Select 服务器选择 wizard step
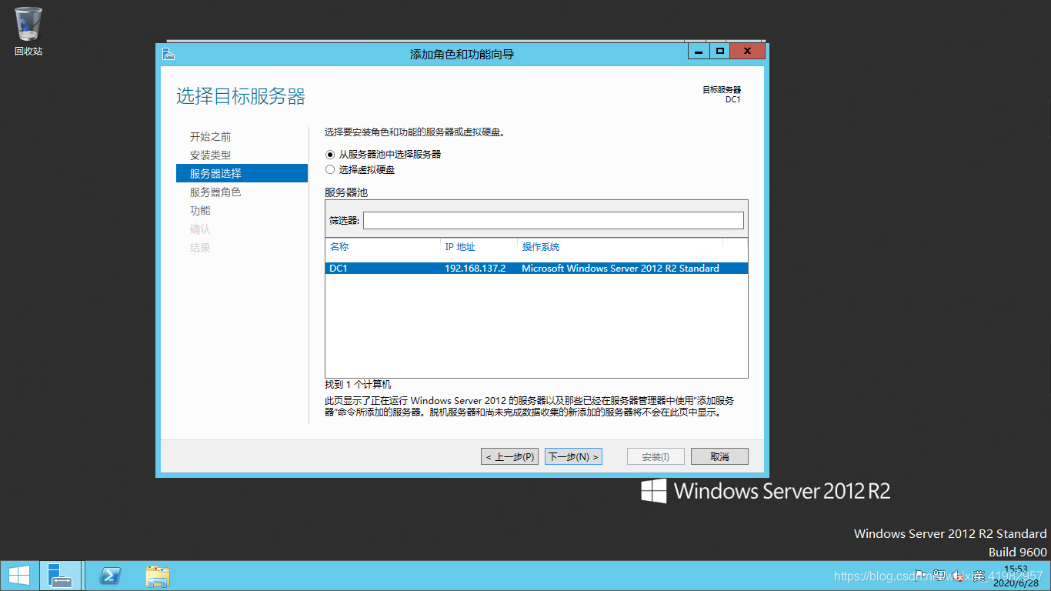Image resolution: width=1051 pixels, height=591 pixels. point(242,173)
